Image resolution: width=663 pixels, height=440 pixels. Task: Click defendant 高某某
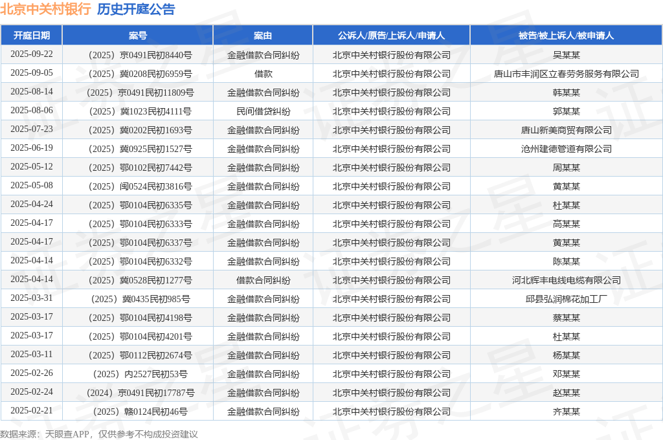pos(566,224)
